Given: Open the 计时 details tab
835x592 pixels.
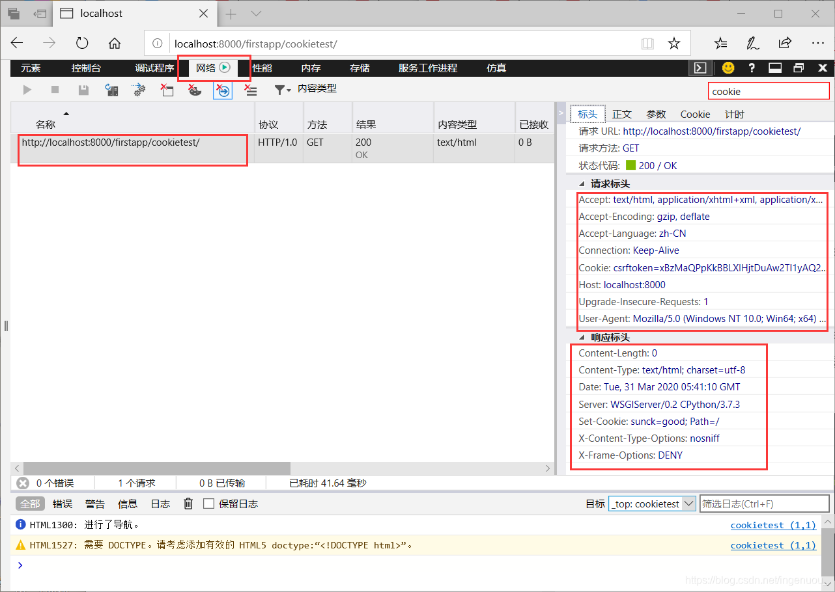Looking at the screenshot, I should click(734, 114).
